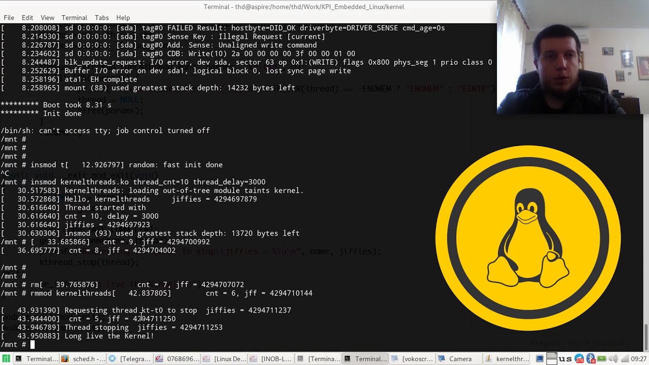Click the terminal prompt cursor line
This screenshot has height=365, width=649.
click(17, 345)
